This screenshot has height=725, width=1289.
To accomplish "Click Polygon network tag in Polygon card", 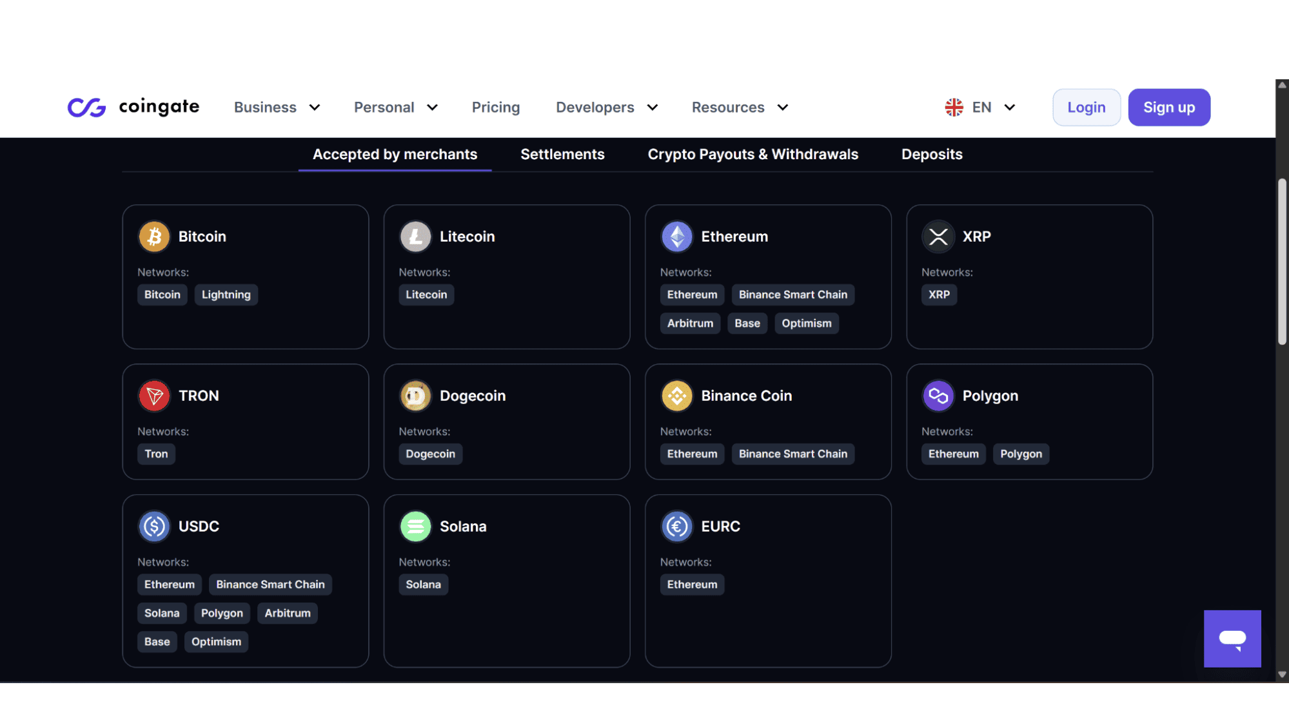I will point(1021,454).
